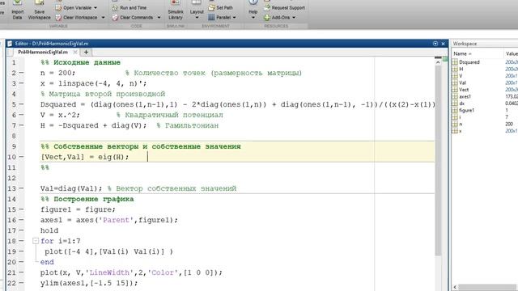The image size is (518, 291).
Task: Expand the Clear Commands arrow menu
Action: point(159,18)
